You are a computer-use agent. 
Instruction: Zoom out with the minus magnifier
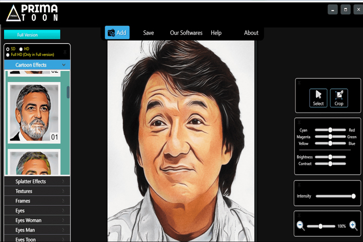[x=300, y=225]
